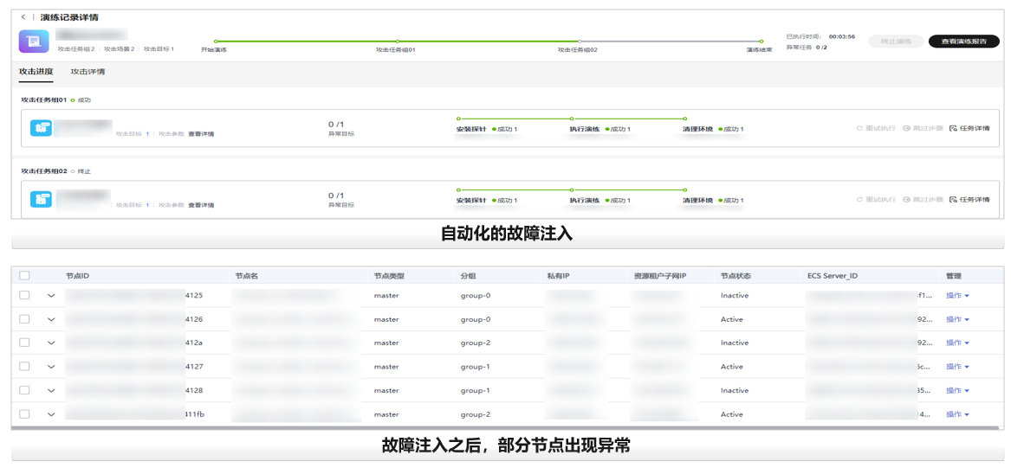Click the elapsed time value 00:03:56
The height and width of the screenshot is (468, 1011).
click(841, 36)
